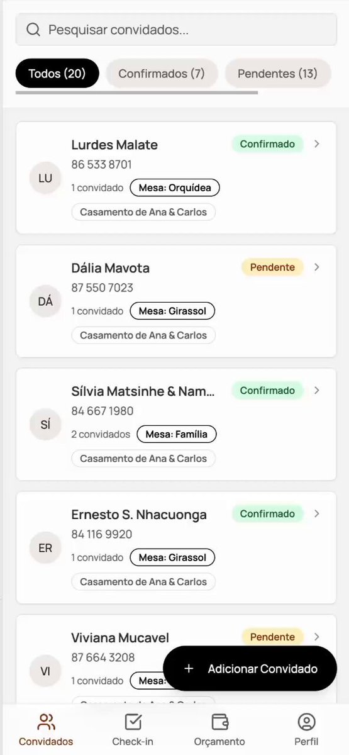Select the Todos (20) filter
Viewport: 349px width, 755px height.
click(x=57, y=74)
